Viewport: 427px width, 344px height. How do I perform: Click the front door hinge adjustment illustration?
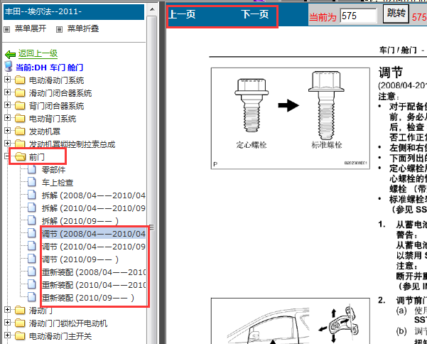click(x=291, y=321)
